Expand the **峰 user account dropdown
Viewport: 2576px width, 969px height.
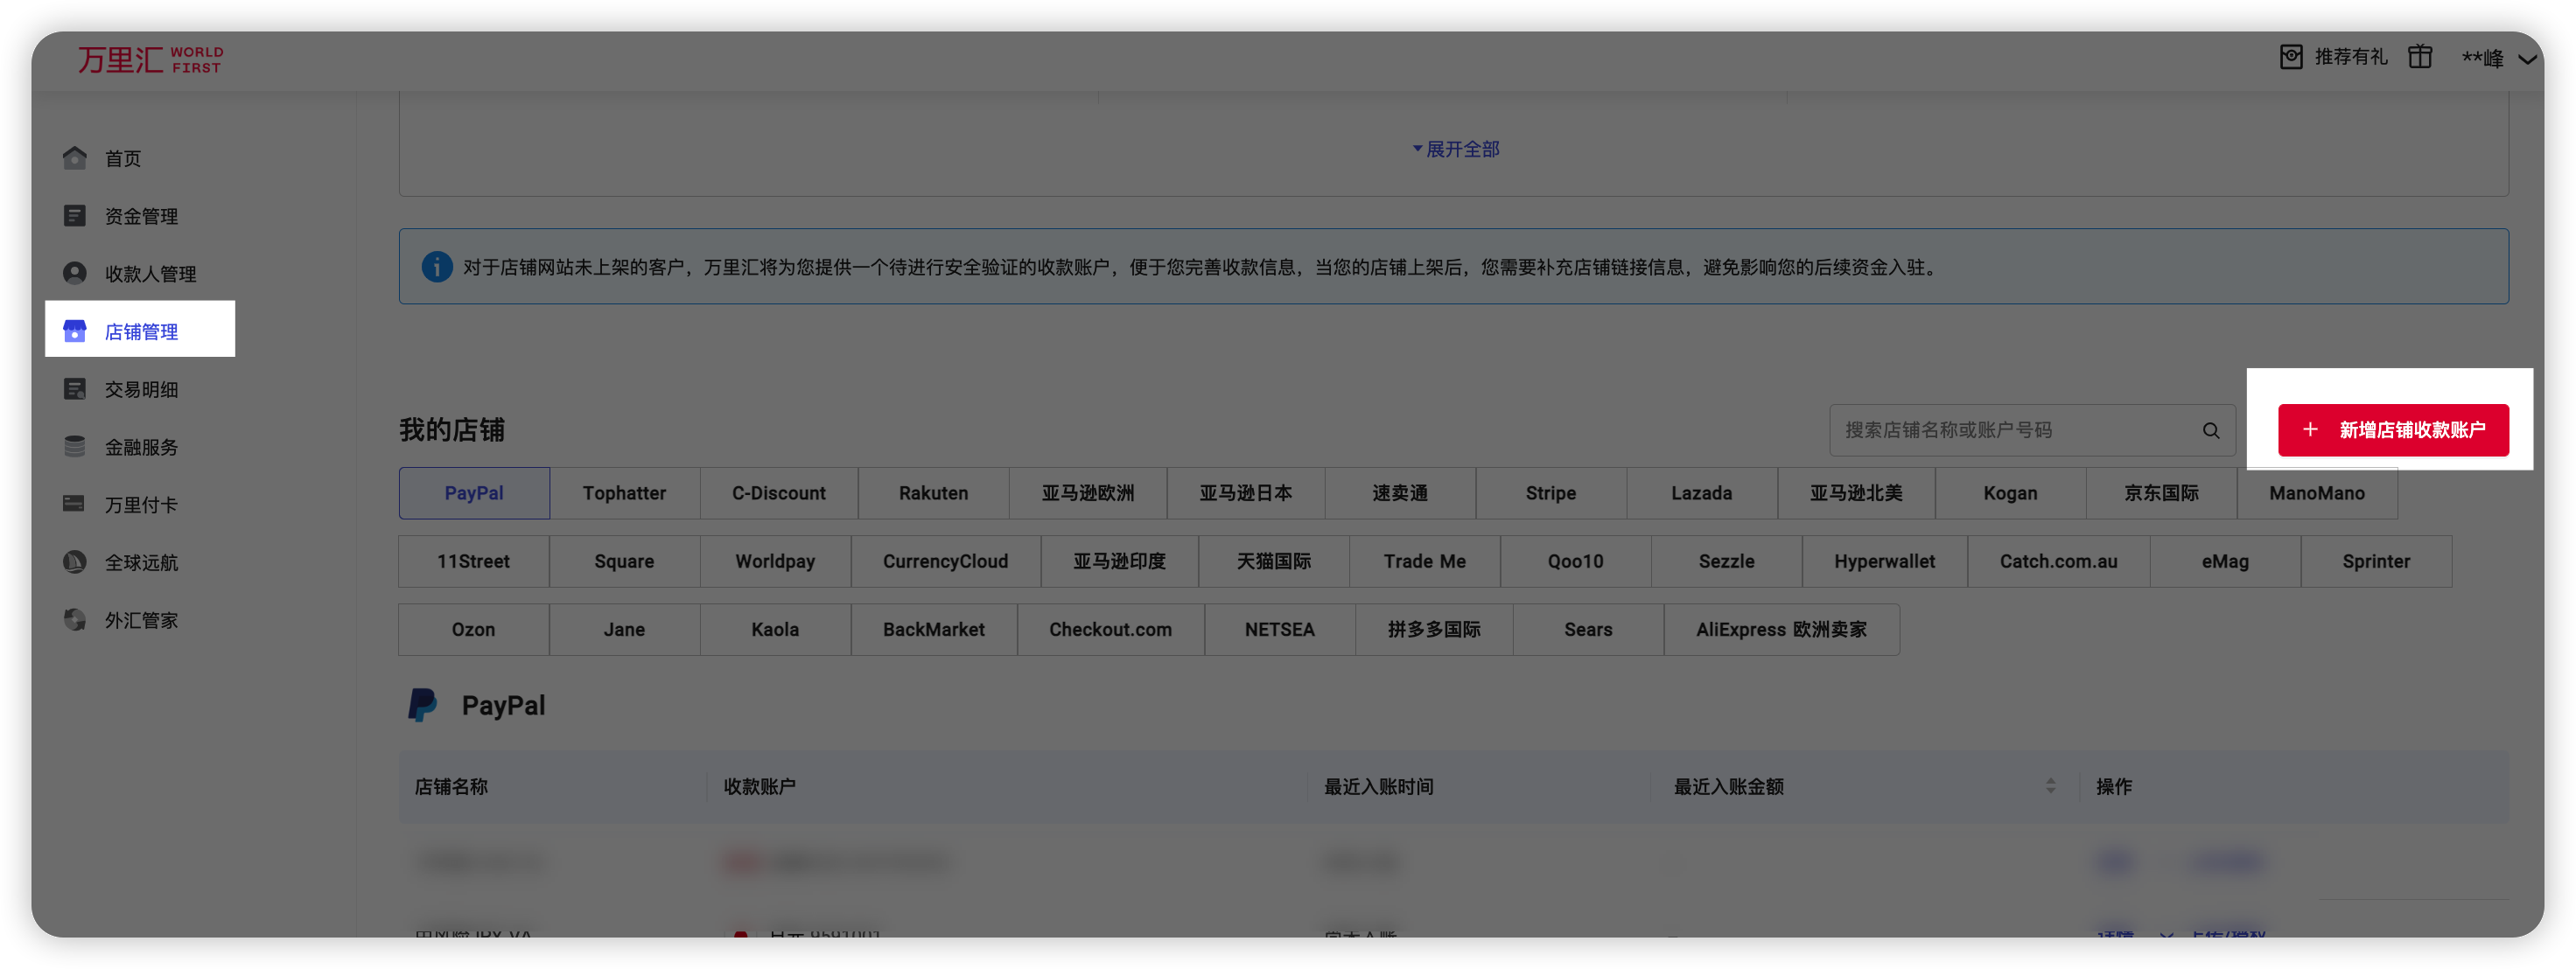click(2526, 59)
